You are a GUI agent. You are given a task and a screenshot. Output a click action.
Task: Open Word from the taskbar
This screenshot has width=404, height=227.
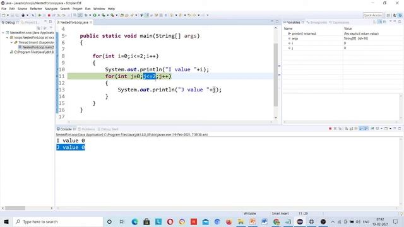pyautogui.click(x=264, y=221)
